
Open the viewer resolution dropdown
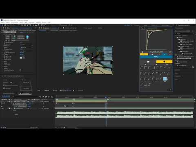[47, 90]
